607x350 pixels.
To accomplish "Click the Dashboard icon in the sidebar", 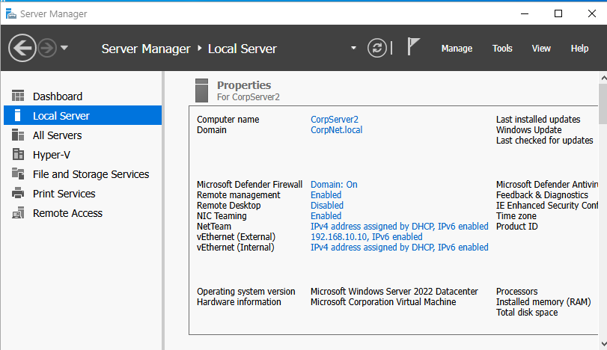I will click(19, 96).
